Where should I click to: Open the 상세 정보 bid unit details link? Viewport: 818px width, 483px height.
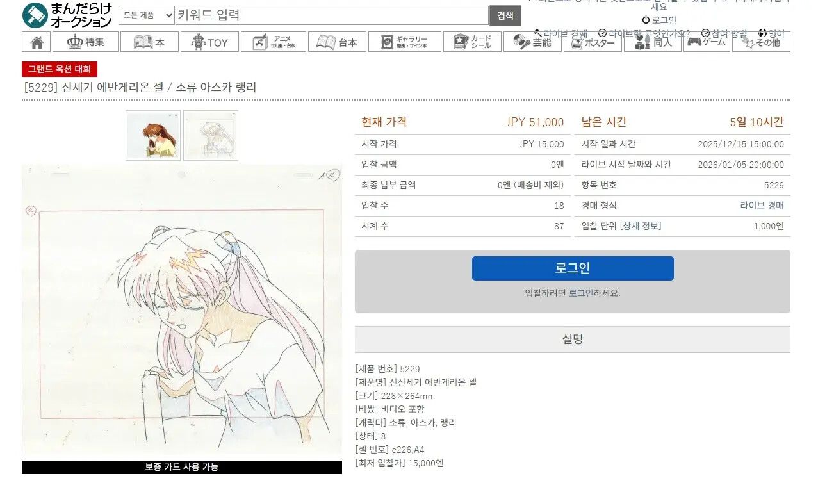(641, 226)
